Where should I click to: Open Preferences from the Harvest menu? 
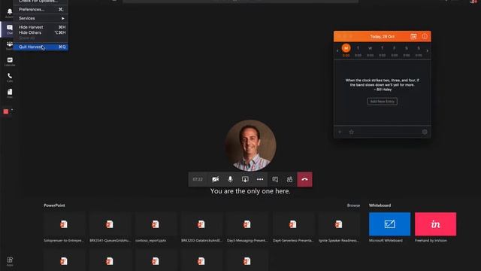[x=41, y=10]
